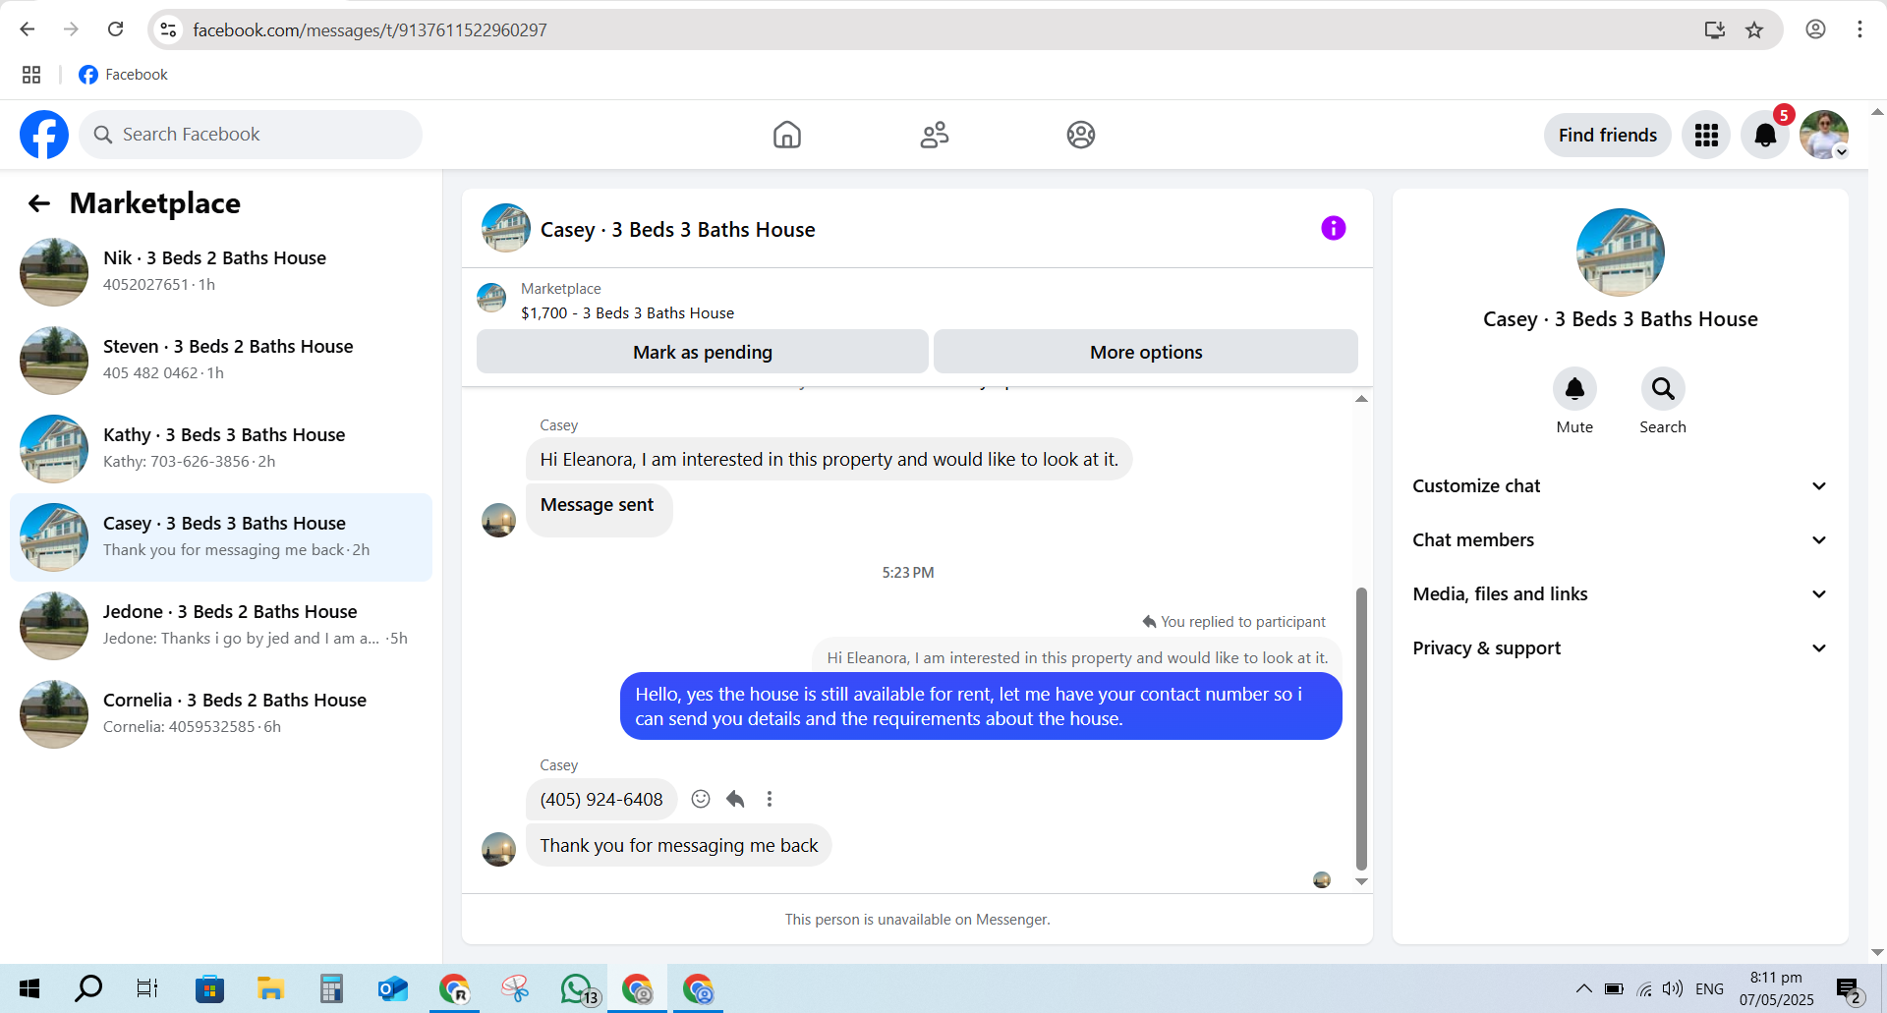Click the browser address bar URL
Image resolution: width=1887 pixels, height=1013 pixels.
click(x=370, y=30)
